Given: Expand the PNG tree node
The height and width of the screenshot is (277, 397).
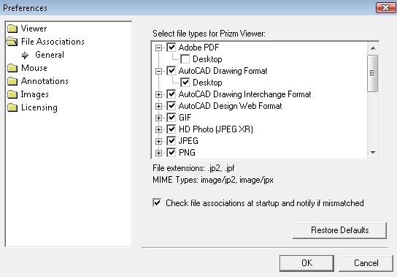Looking at the screenshot, I should pos(159,153).
